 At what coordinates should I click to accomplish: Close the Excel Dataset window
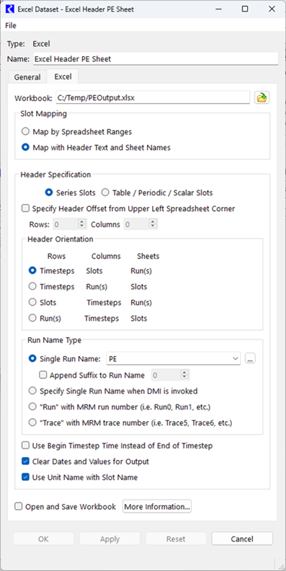pyautogui.click(x=272, y=9)
